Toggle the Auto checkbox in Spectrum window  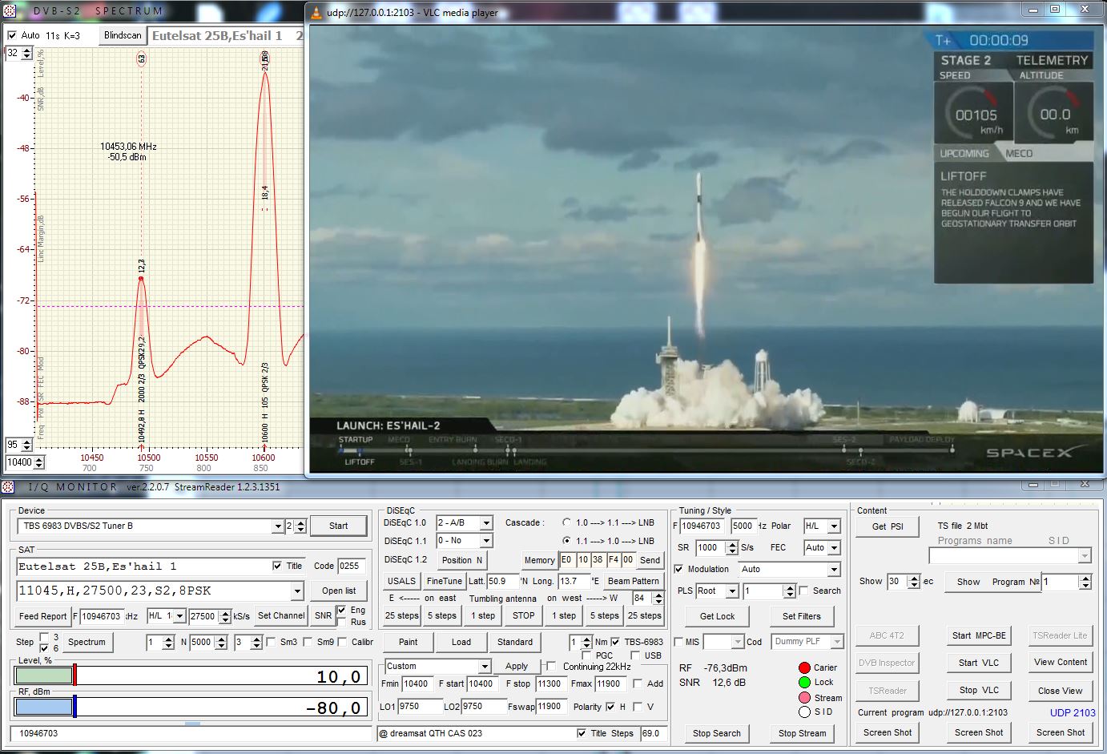pos(12,35)
